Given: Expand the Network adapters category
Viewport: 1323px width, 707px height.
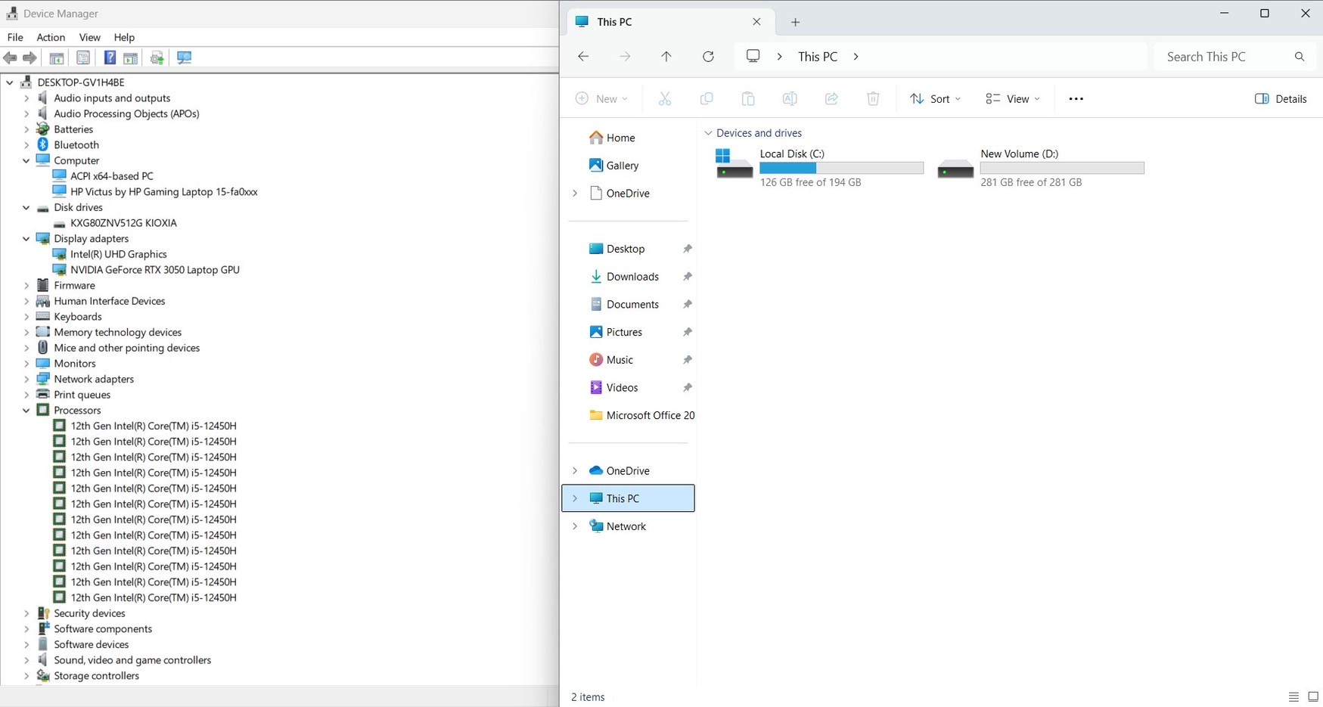Looking at the screenshot, I should (x=26, y=380).
